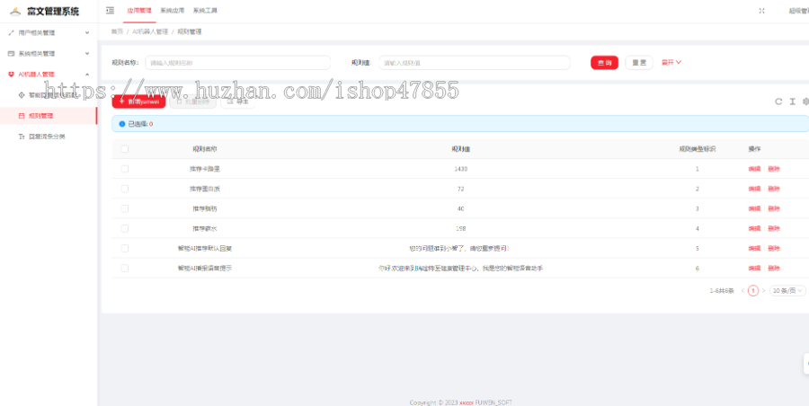
Task: Click the cell value 1430
Action: pos(461,169)
